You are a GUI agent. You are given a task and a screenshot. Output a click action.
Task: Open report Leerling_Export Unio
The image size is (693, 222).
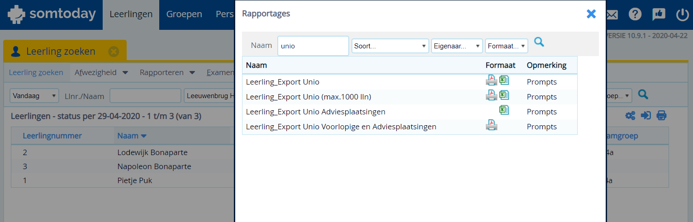tap(283, 82)
